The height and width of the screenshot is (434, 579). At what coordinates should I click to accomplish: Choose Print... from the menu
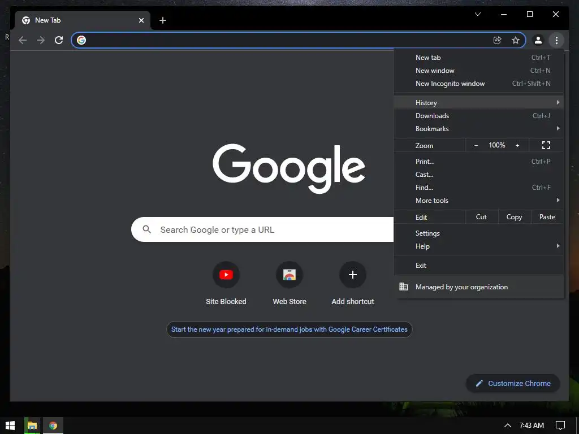click(x=479, y=161)
